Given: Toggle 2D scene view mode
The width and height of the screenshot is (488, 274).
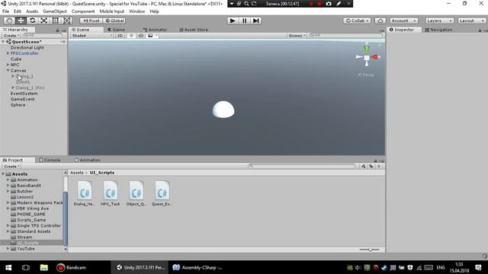Looking at the screenshot, I should pos(120,36).
